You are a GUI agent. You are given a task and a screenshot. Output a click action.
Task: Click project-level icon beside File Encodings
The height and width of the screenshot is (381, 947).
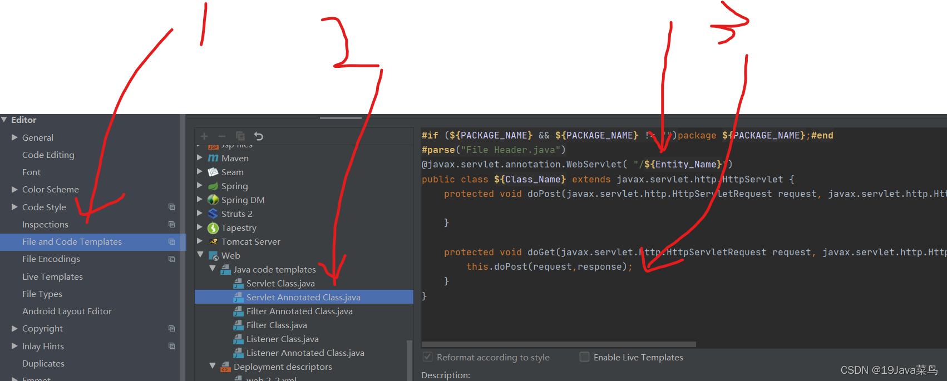tap(172, 259)
